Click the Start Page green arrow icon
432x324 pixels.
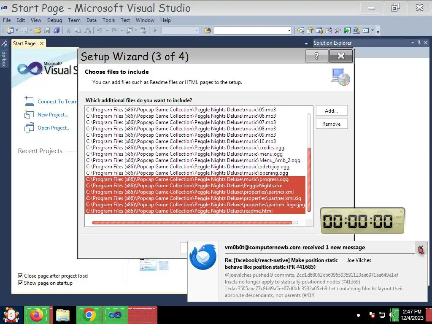point(347,30)
